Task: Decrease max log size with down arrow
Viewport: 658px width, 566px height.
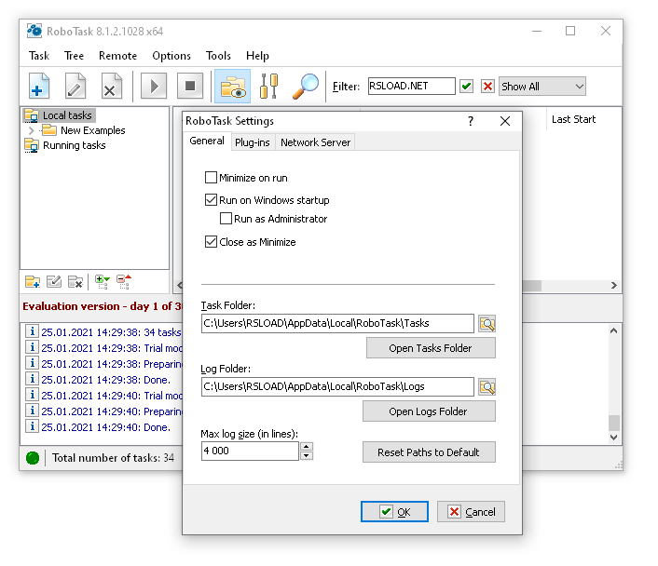Action: (307, 456)
